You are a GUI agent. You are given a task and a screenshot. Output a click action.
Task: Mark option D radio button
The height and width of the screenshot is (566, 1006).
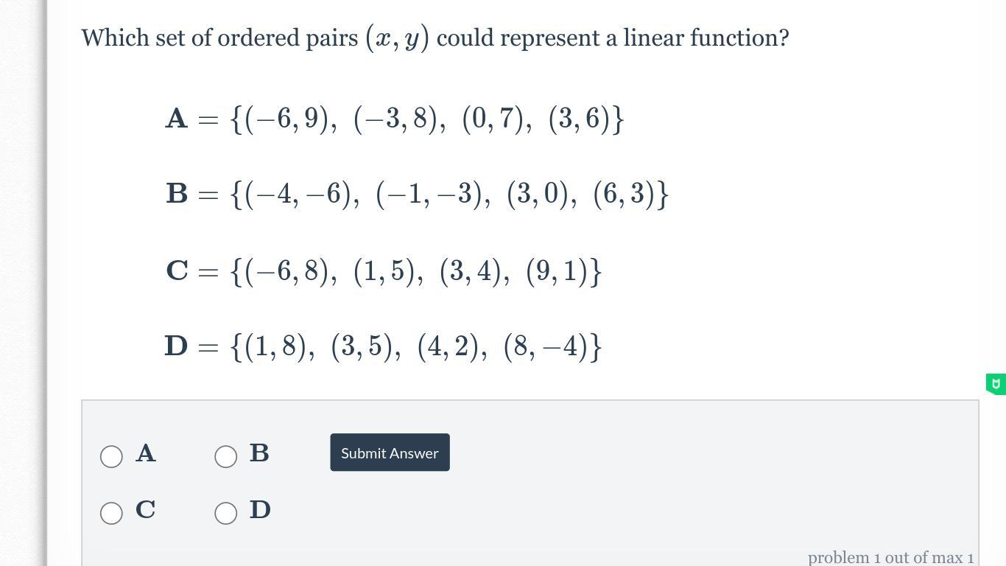tap(226, 513)
